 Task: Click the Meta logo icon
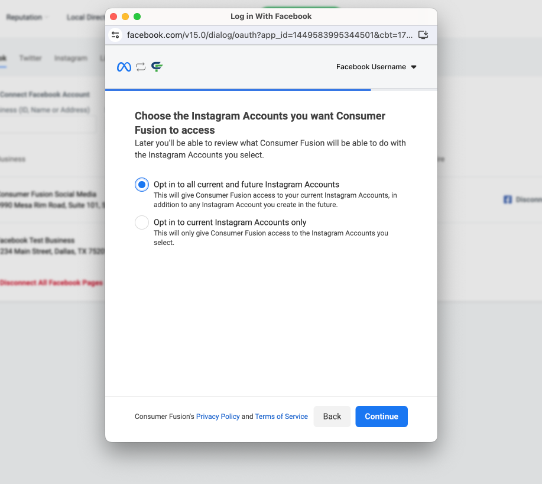[124, 67]
